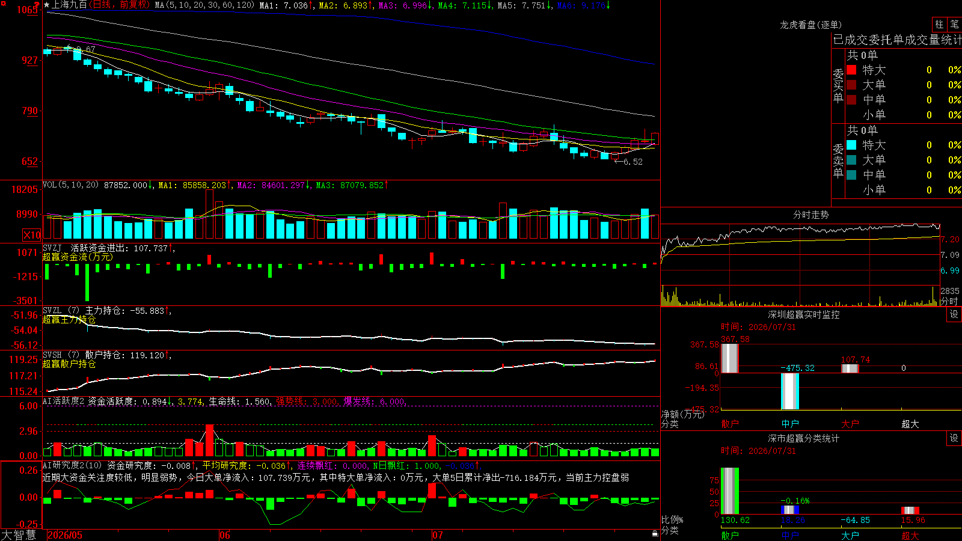Click the red 超大 bar in 深市超赢分类统计
Viewport: 962px width, 541px height.
(910, 510)
